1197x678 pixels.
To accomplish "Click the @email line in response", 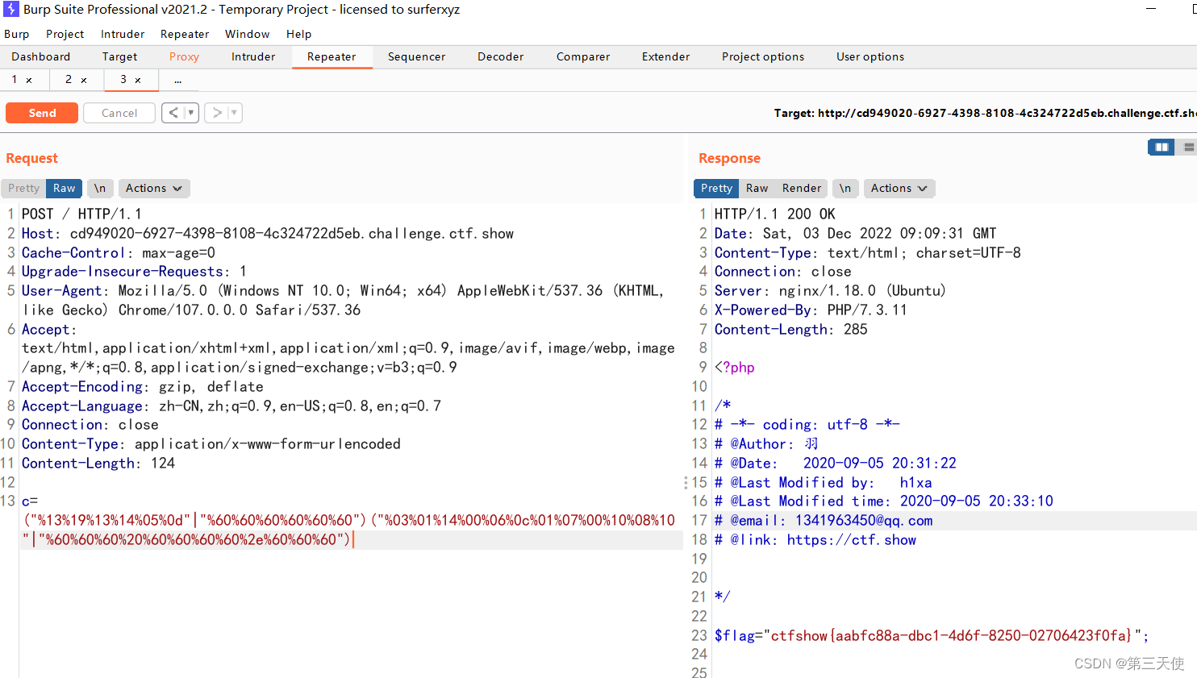I will 824,521.
